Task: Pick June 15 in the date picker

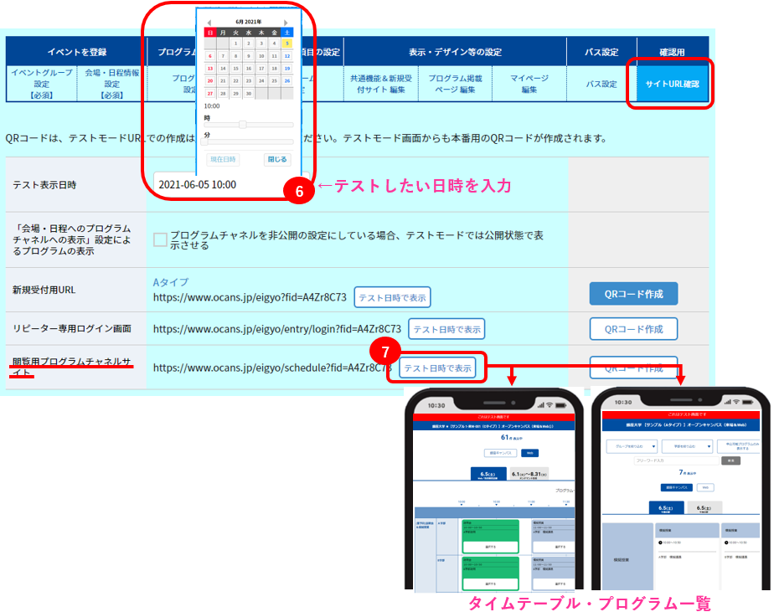Action: [236, 68]
